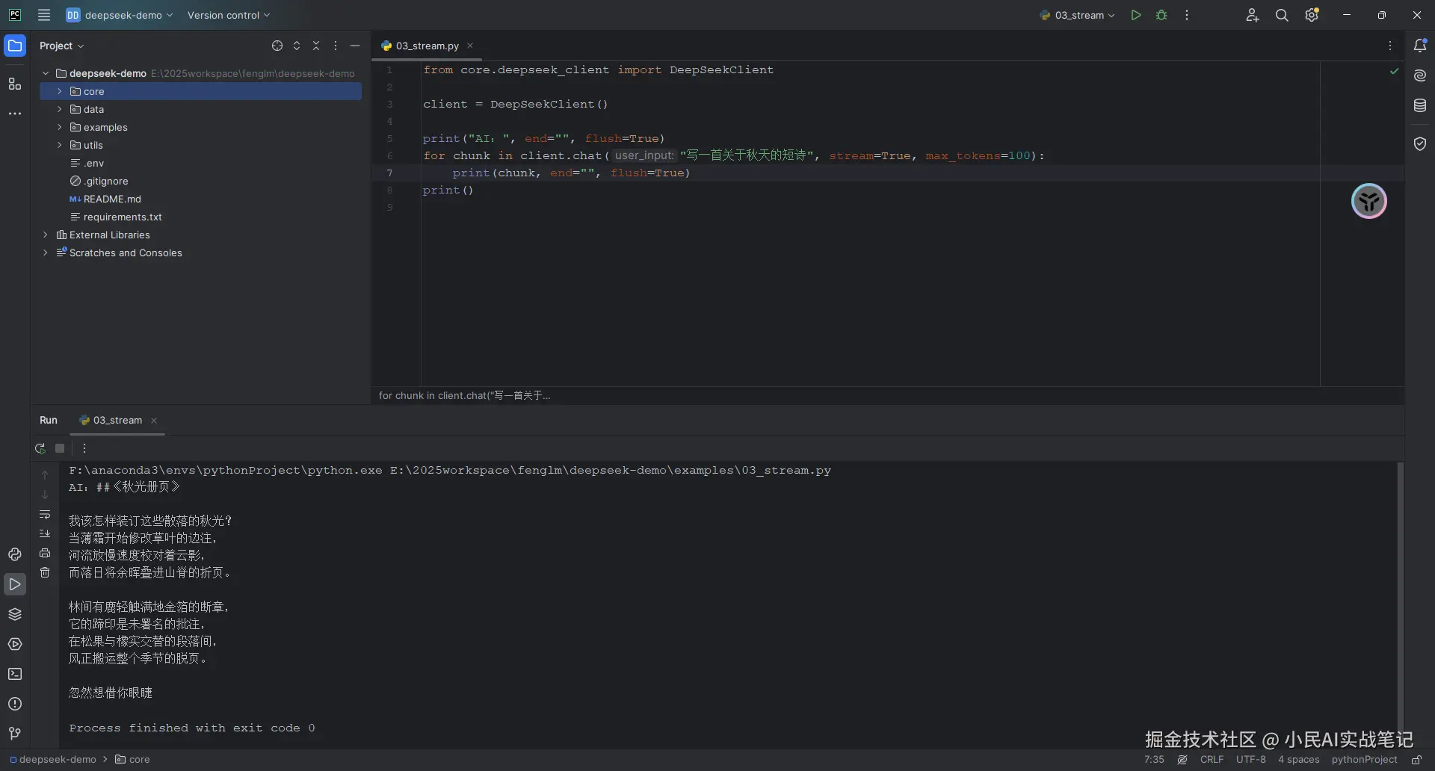The height and width of the screenshot is (771, 1435).
Task: Click the pythonProject interpreter widget
Action: (x=1364, y=760)
